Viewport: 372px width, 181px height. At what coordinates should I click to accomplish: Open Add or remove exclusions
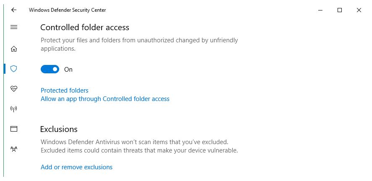[76, 167]
